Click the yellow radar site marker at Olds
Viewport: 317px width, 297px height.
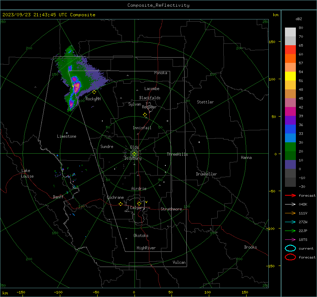[134, 154]
